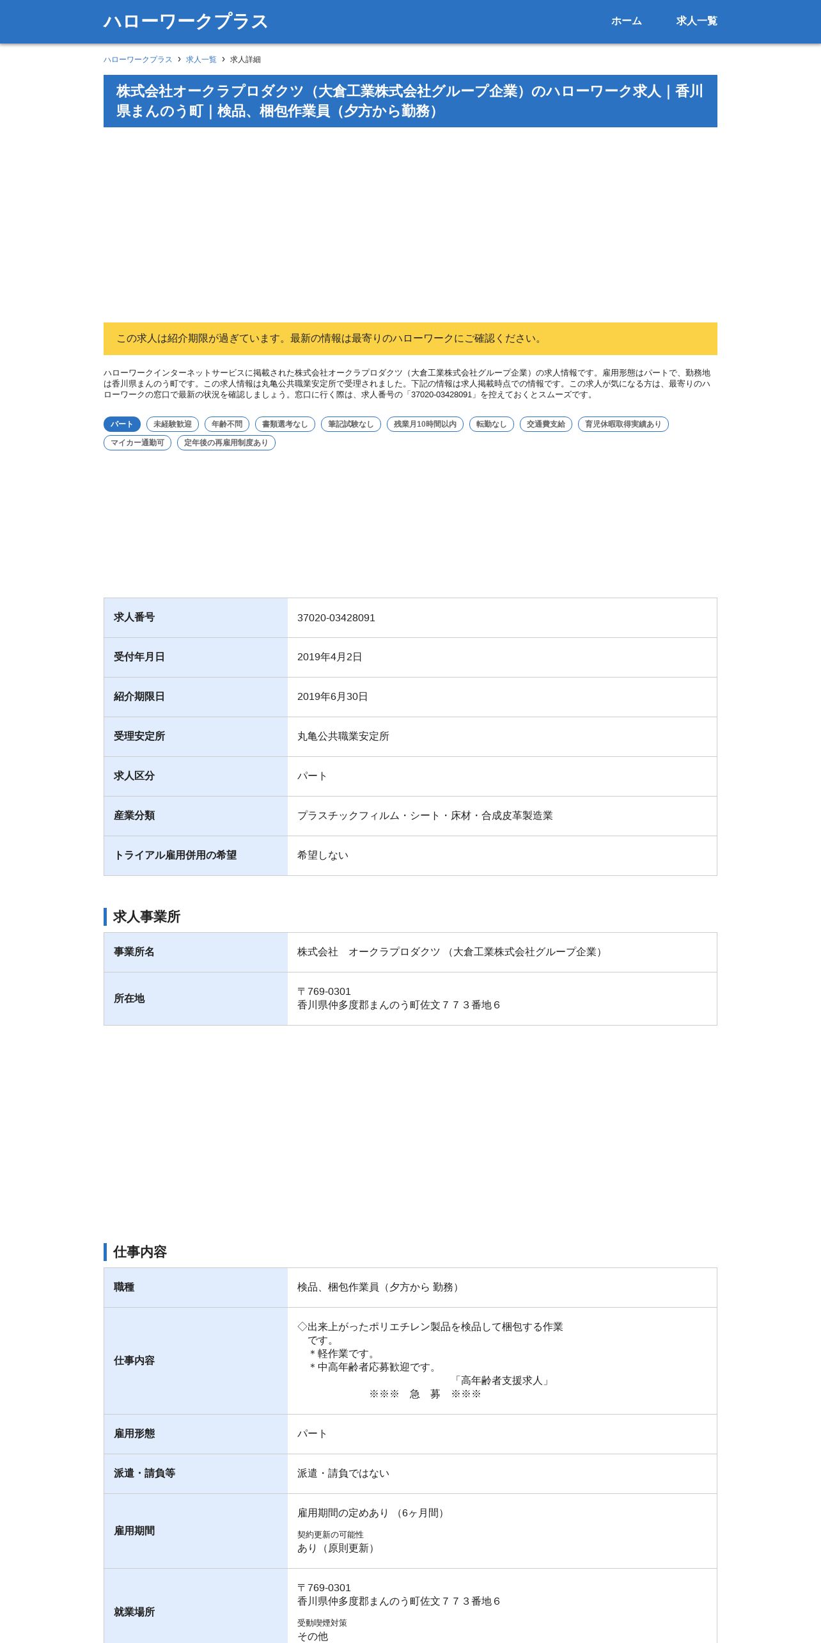
Task: Click 検品、梱包作業員 job type value
Action: pyautogui.click(x=380, y=1287)
